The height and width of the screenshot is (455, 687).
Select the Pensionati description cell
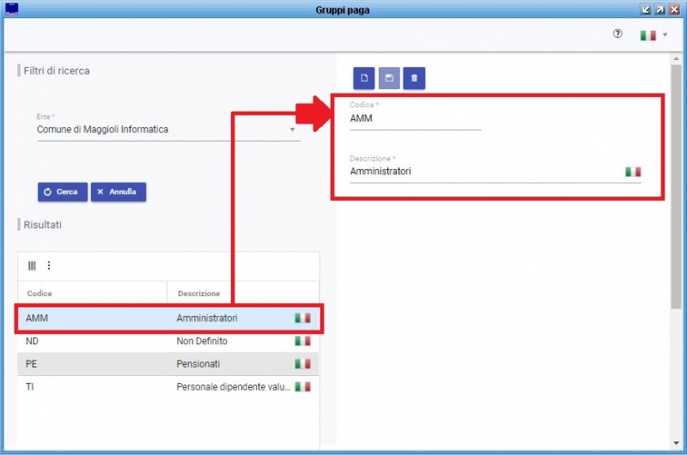click(198, 364)
